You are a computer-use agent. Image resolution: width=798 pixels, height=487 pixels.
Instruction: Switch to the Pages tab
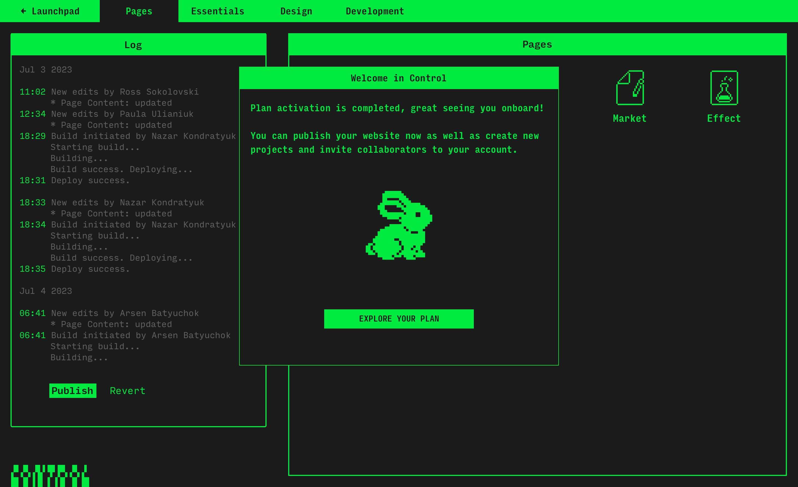139,11
